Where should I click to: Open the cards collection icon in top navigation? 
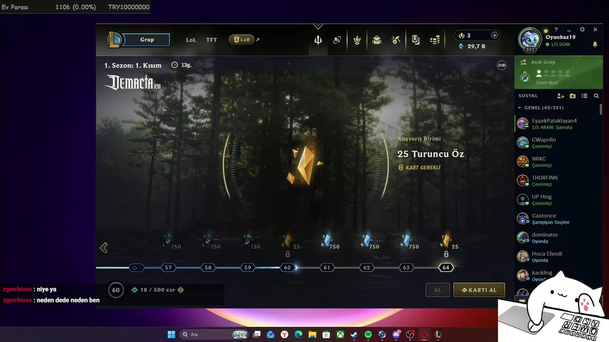pos(337,40)
